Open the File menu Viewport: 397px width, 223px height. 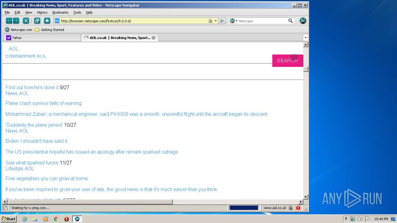[x=7, y=12]
